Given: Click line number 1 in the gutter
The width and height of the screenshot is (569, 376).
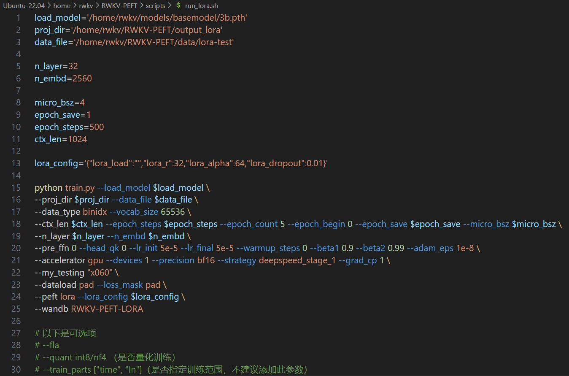Looking at the screenshot, I should [18, 18].
